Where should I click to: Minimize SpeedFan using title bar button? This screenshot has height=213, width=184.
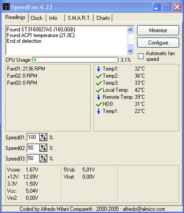click(156, 7)
